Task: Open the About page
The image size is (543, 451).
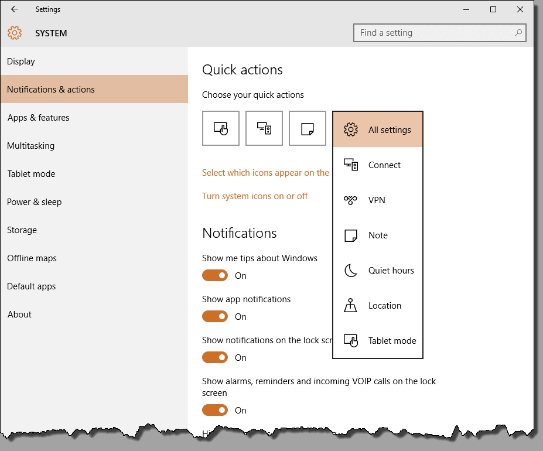Action: click(x=94, y=314)
